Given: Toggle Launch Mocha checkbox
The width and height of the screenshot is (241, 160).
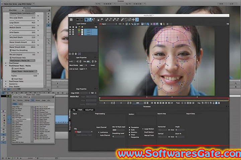Looking at the screenshot, I should point(13,68).
